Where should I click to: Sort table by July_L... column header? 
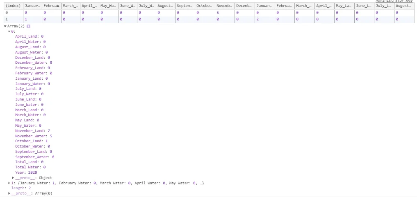(x=384, y=6)
